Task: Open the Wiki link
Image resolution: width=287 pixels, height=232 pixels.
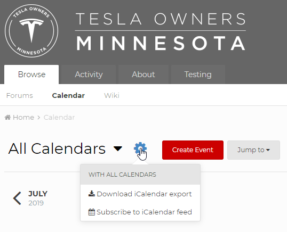Action: 111,95
